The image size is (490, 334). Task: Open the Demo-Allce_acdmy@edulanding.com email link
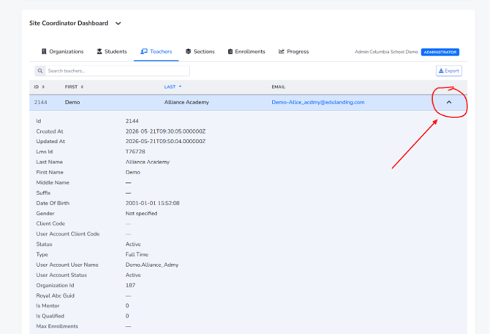(318, 102)
